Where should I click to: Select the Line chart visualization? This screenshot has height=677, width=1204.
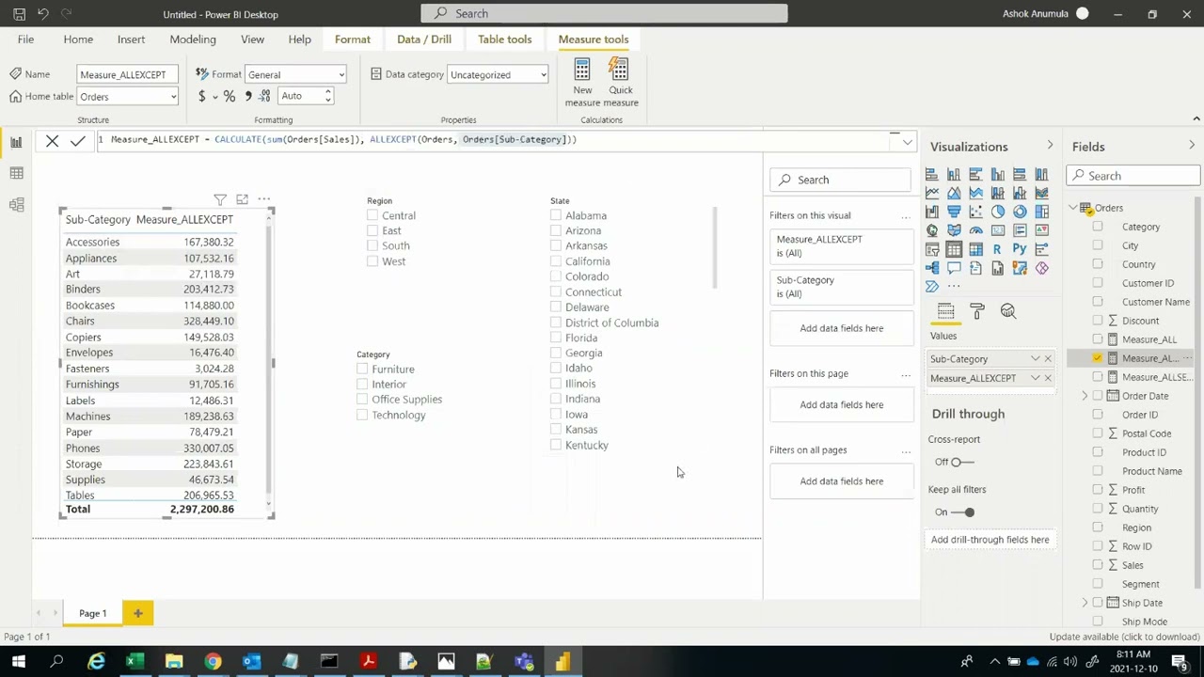tap(932, 193)
